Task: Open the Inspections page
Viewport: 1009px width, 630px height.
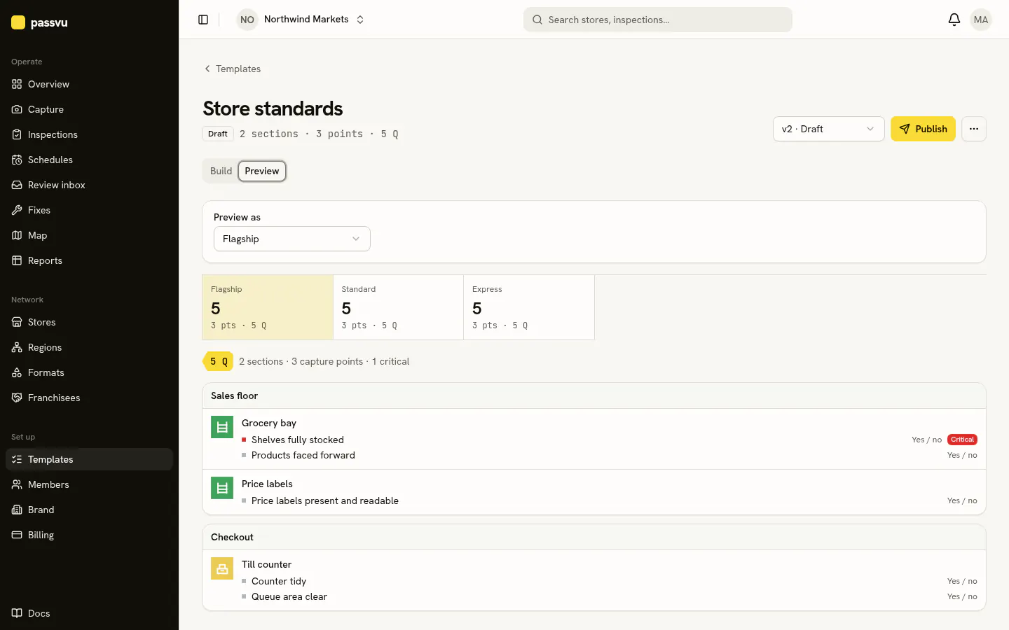Action: tap(89, 134)
